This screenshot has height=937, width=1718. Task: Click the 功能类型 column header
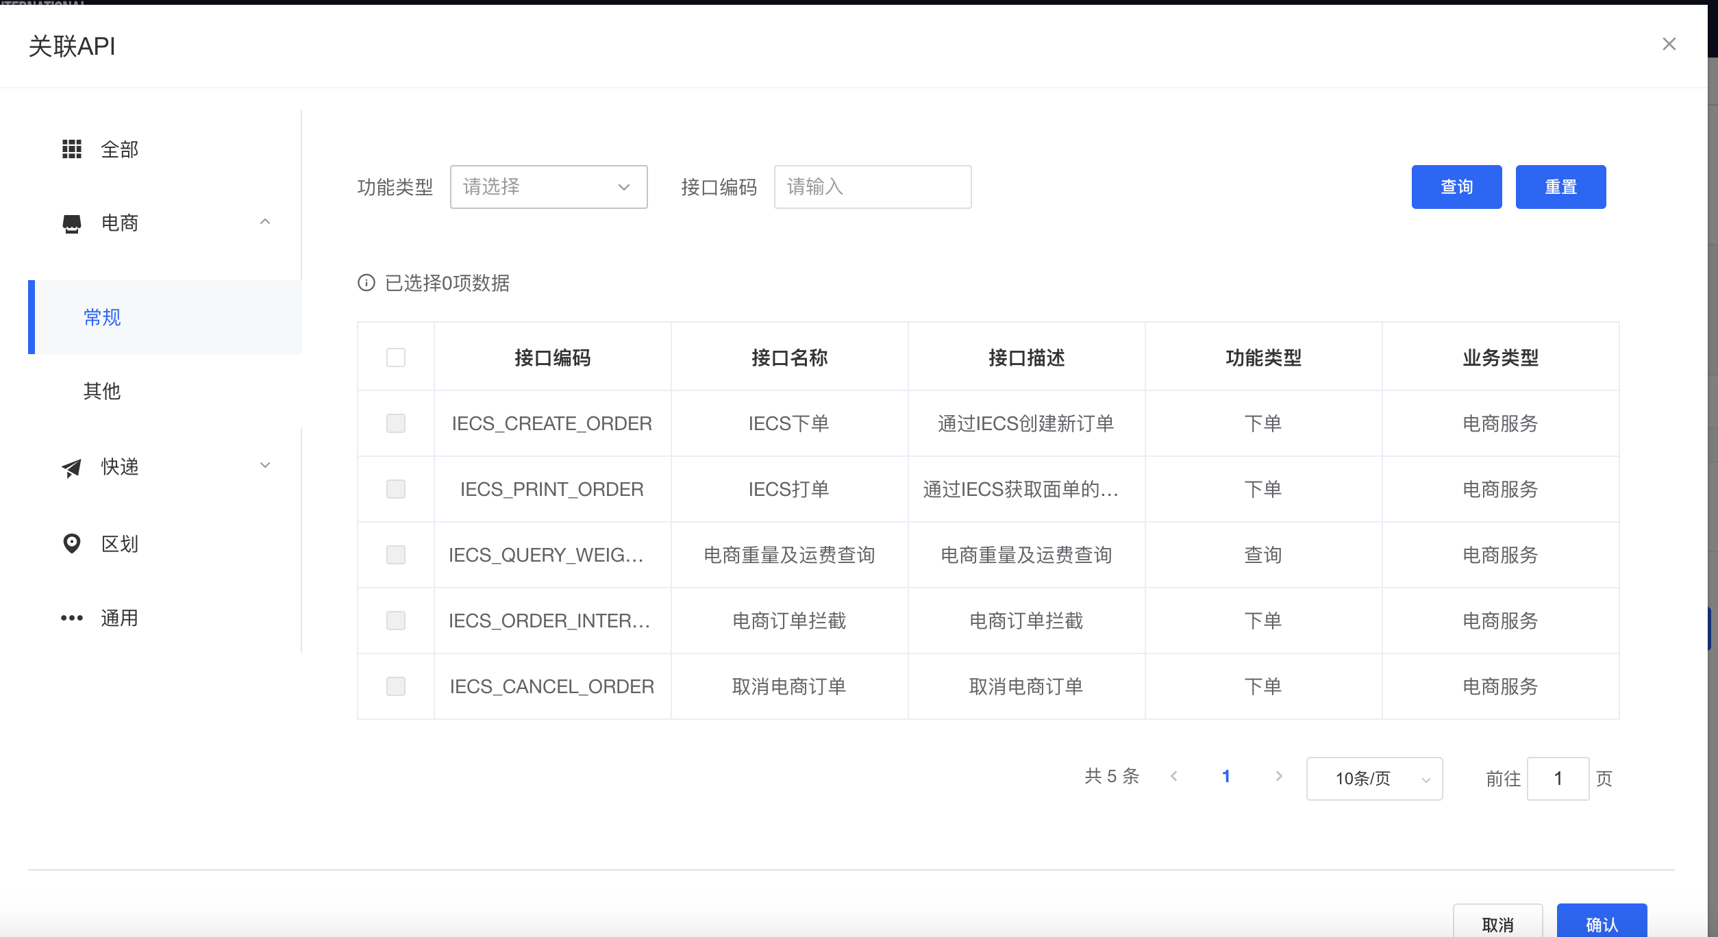(1263, 358)
